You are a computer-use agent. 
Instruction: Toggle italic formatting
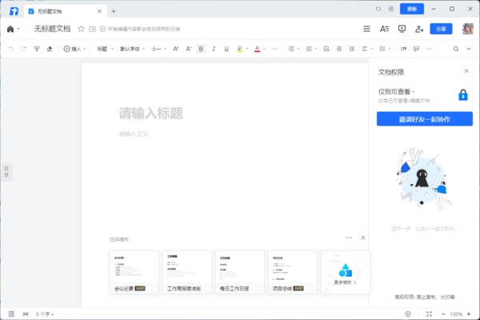click(214, 49)
